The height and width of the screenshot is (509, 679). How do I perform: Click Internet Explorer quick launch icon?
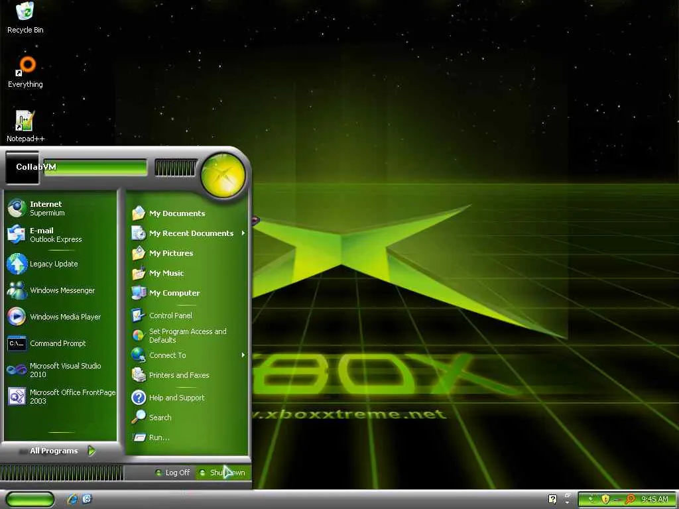pos(72,499)
